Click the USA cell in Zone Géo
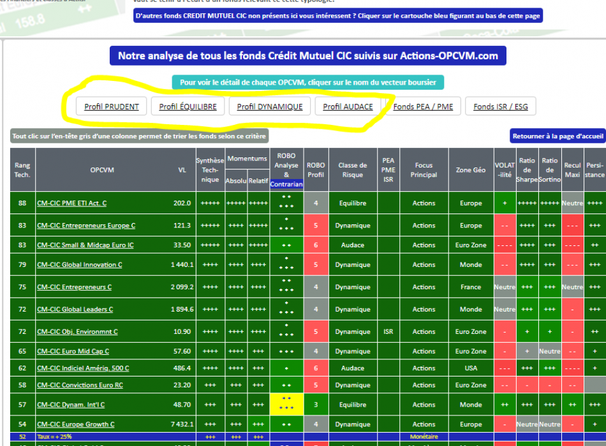606x446 pixels. [471, 368]
